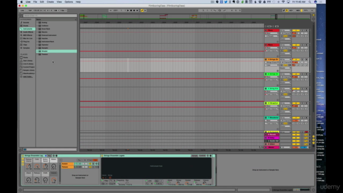Fold the Strings En track

pos(266,60)
